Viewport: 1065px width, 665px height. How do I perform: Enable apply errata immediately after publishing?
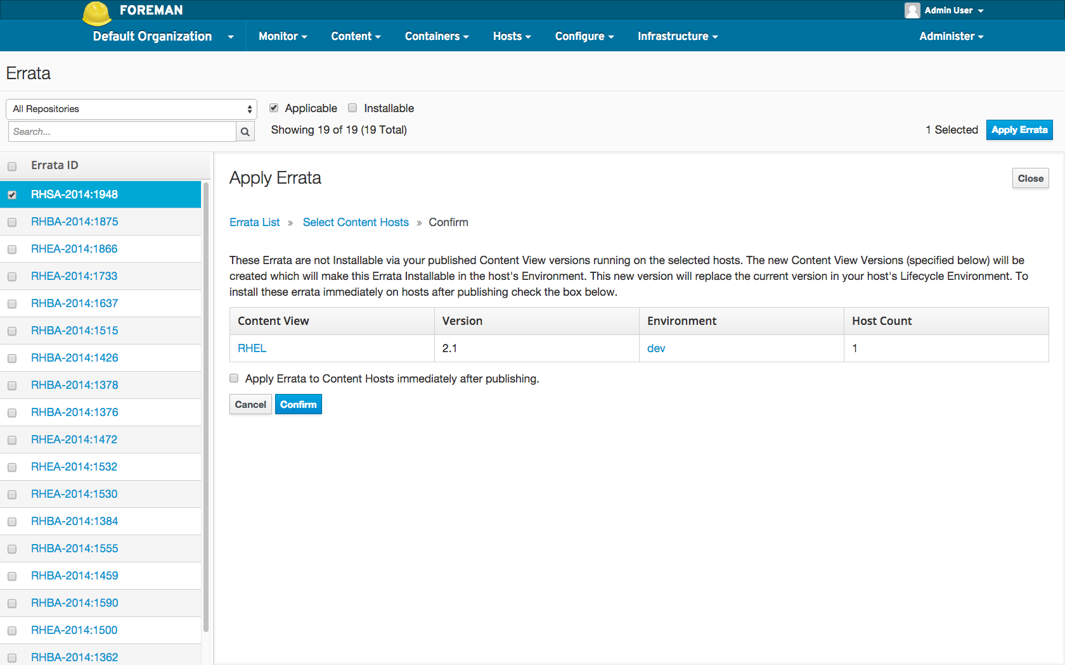click(234, 378)
